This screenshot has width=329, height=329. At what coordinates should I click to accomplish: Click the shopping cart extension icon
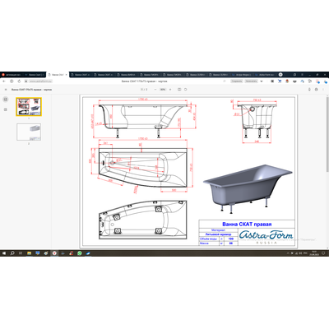click(280, 81)
